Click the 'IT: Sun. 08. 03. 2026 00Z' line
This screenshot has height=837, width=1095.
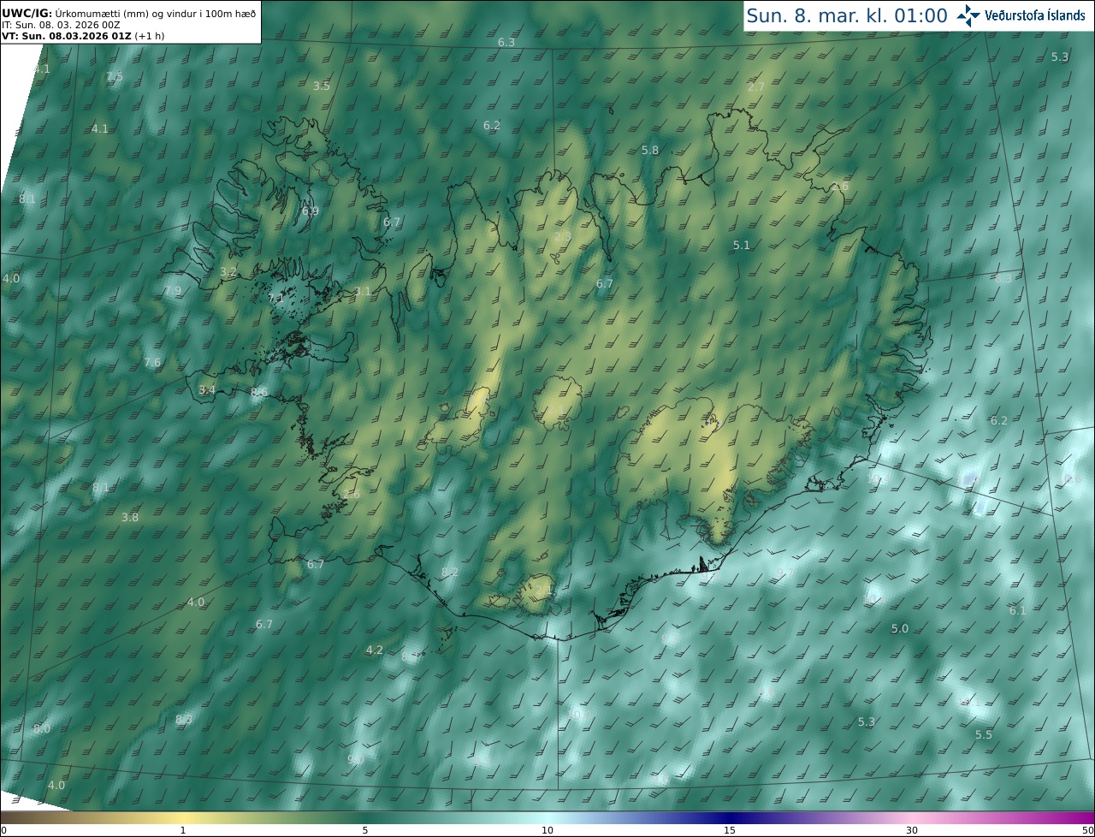61,25
